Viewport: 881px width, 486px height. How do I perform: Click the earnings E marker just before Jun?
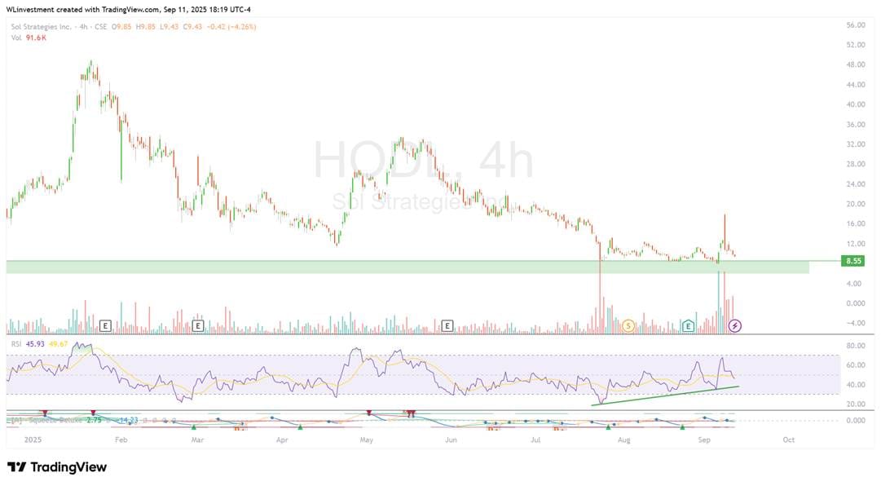tap(447, 325)
